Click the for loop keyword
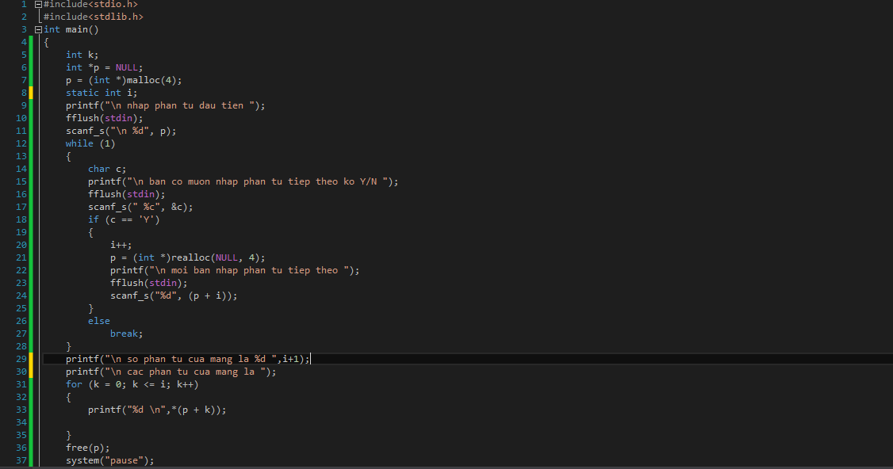The height and width of the screenshot is (469, 893). [x=74, y=384]
